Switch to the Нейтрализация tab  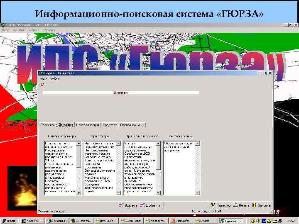pyautogui.click(x=88, y=125)
